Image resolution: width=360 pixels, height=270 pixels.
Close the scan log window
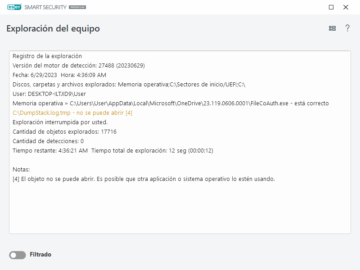[346, 7]
